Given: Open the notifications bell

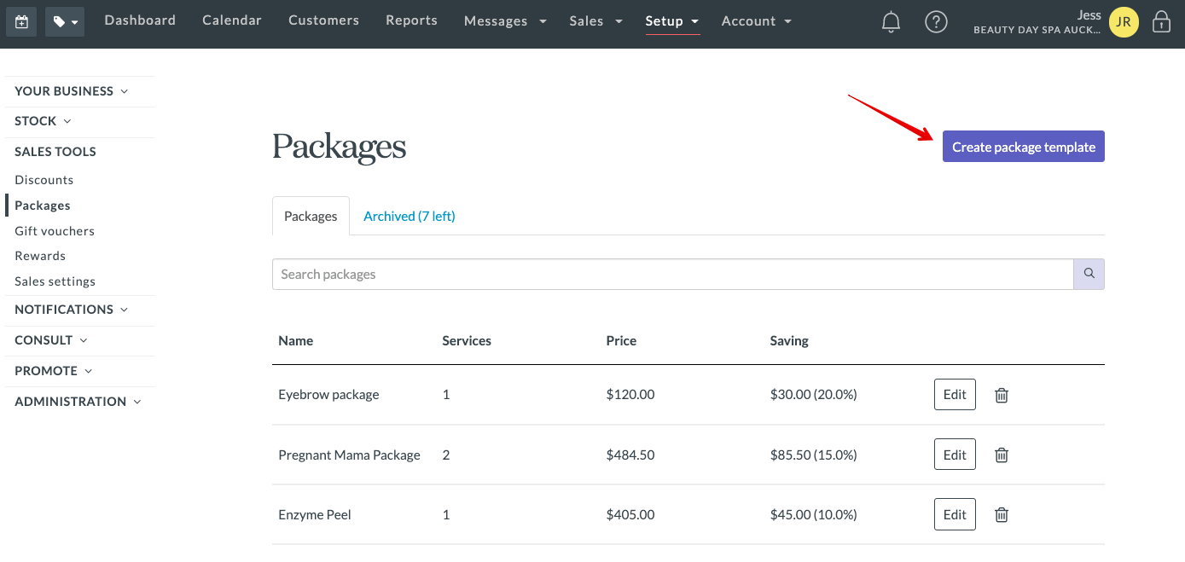Looking at the screenshot, I should coord(891,22).
